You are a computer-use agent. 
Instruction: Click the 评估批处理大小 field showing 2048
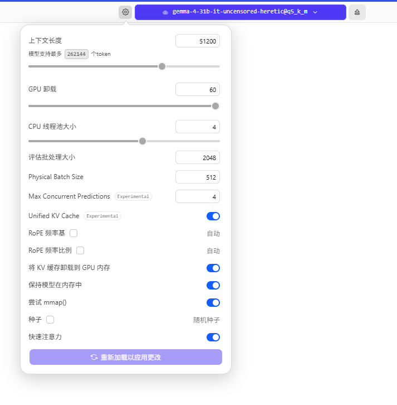point(198,157)
